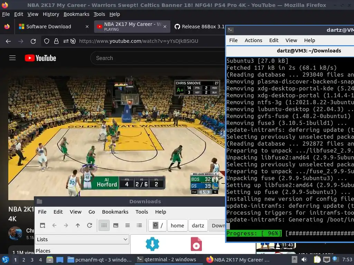Viewport: 354px width, 265px height.
Task: Click the file manager quick-launch icon in the taskbar
Action: (50, 259)
